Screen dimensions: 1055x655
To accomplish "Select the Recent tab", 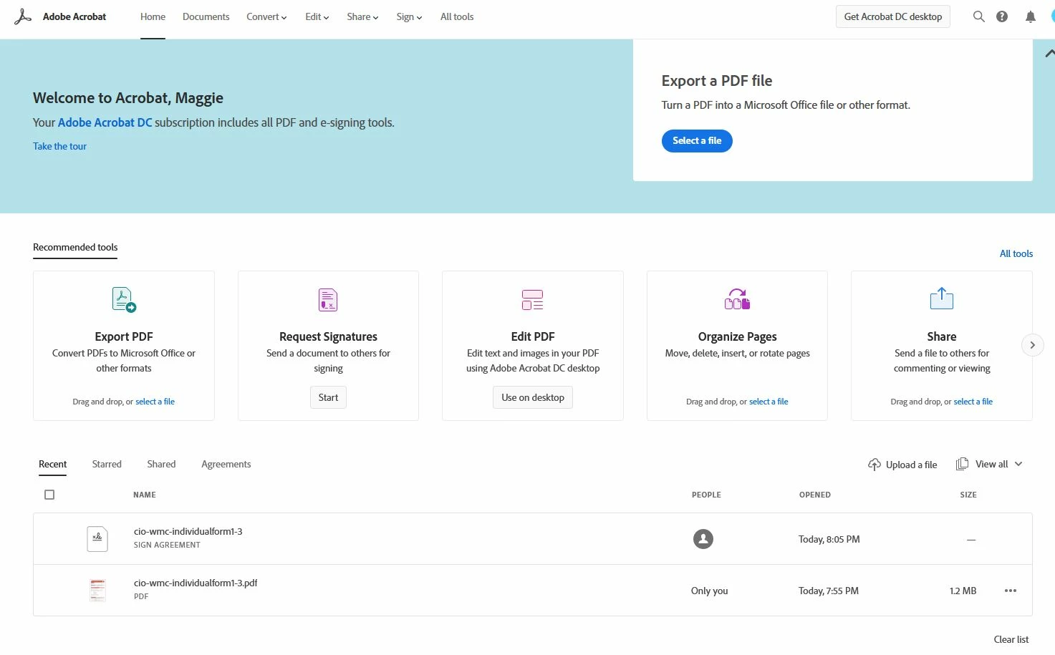I will click(53, 464).
